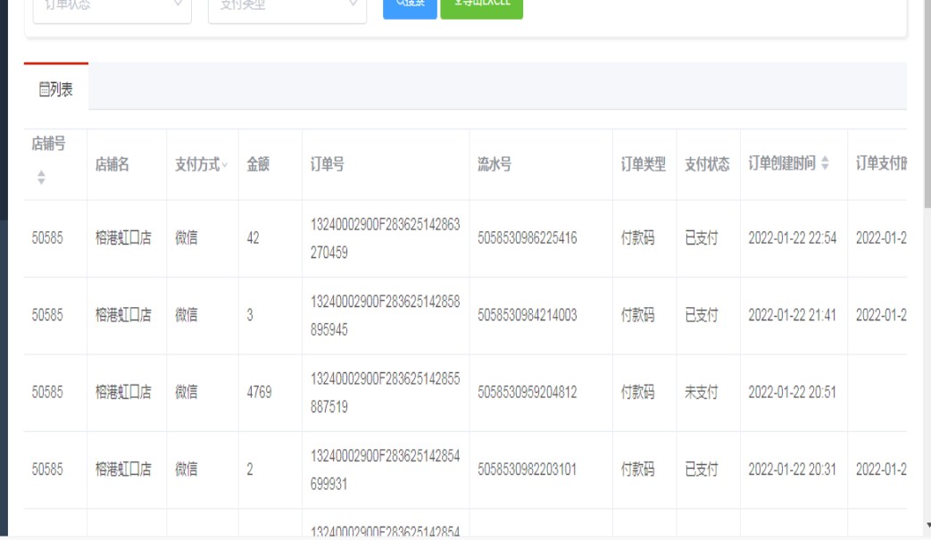
Task: Select the 订单号 column header
Action: tap(320, 165)
